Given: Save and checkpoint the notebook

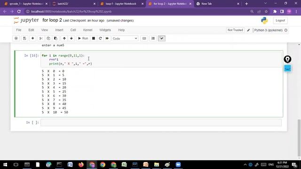Looking at the screenshot, I should (24, 38).
